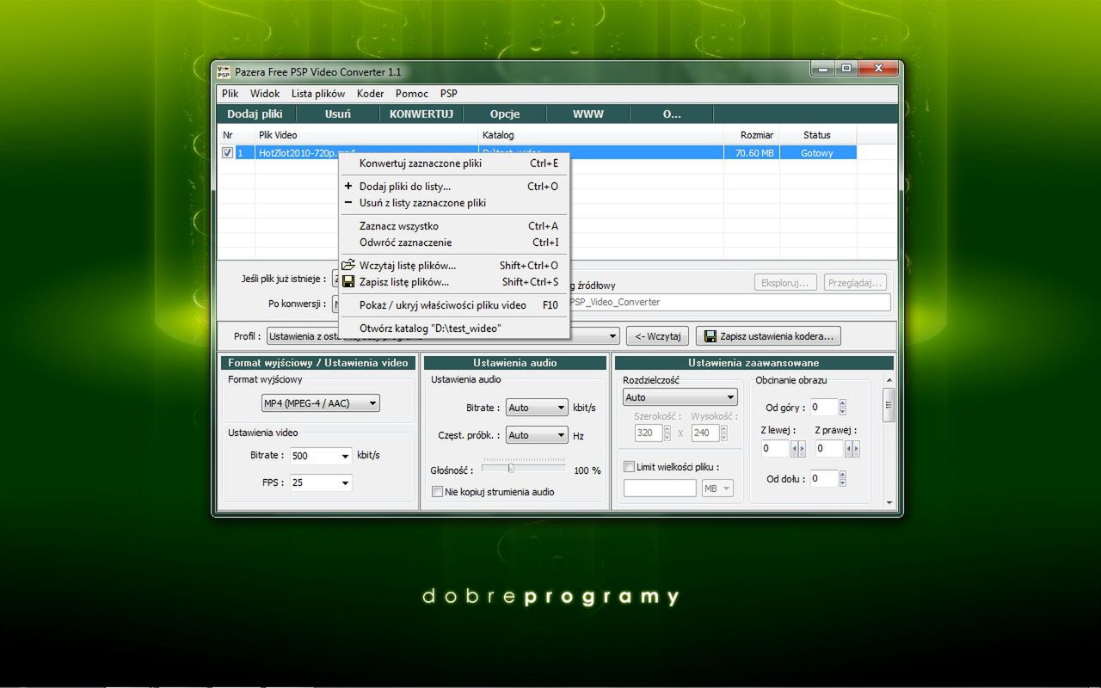This screenshot has width=1101, height=688.
Task: Choose Dodaj pliki do listy menu entry
Action: point(453,187)
